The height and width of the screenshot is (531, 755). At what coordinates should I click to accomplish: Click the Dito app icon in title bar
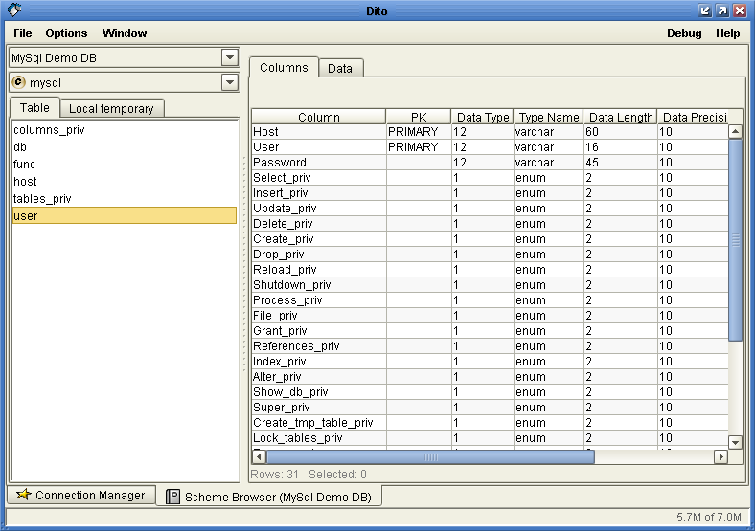(14, 11)
